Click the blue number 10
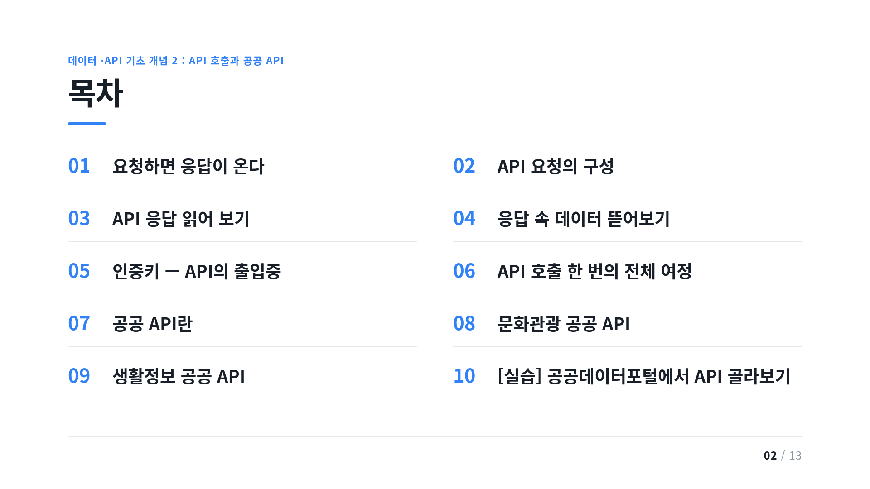The height and width of the screenshot is (489, 870). point(464,376)
